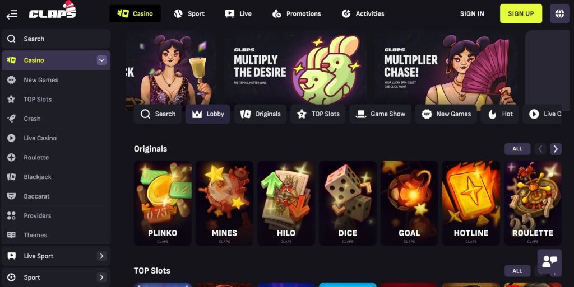Select the Crash rocket icon in sidebar

point(11,119)
